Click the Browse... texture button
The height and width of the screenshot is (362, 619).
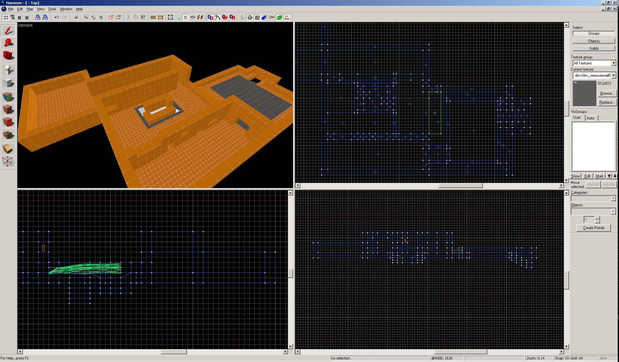pyautogui.click(x=607, y=93)
